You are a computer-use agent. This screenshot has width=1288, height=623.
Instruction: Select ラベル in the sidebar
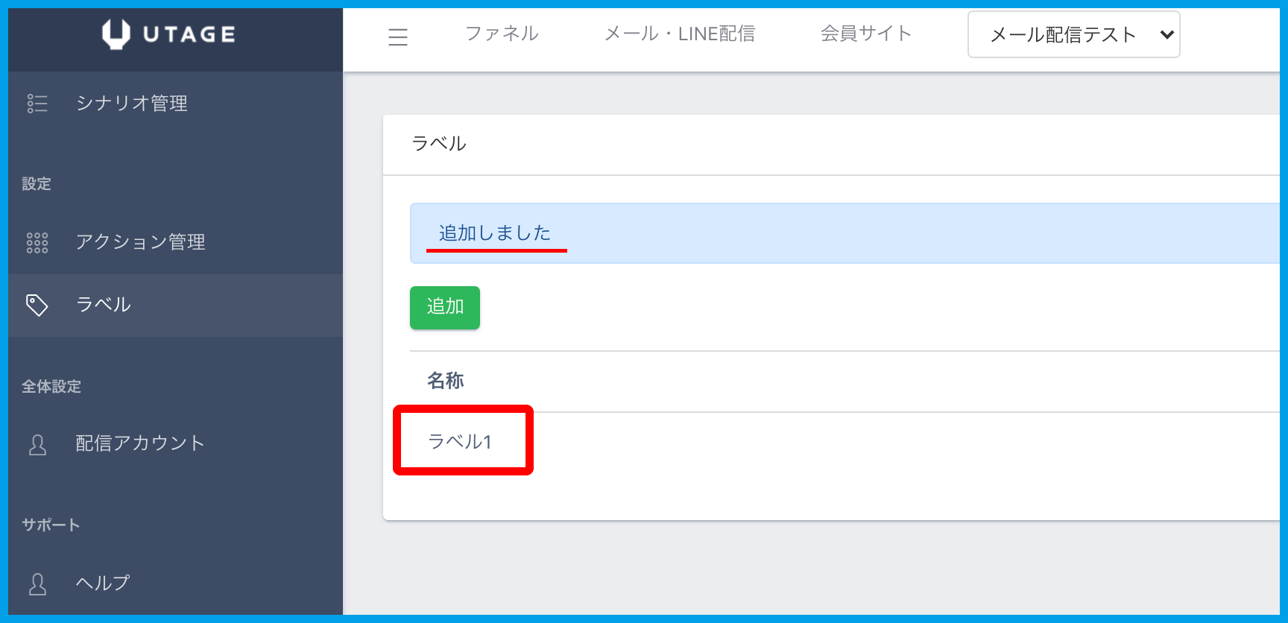pos(104,305)
